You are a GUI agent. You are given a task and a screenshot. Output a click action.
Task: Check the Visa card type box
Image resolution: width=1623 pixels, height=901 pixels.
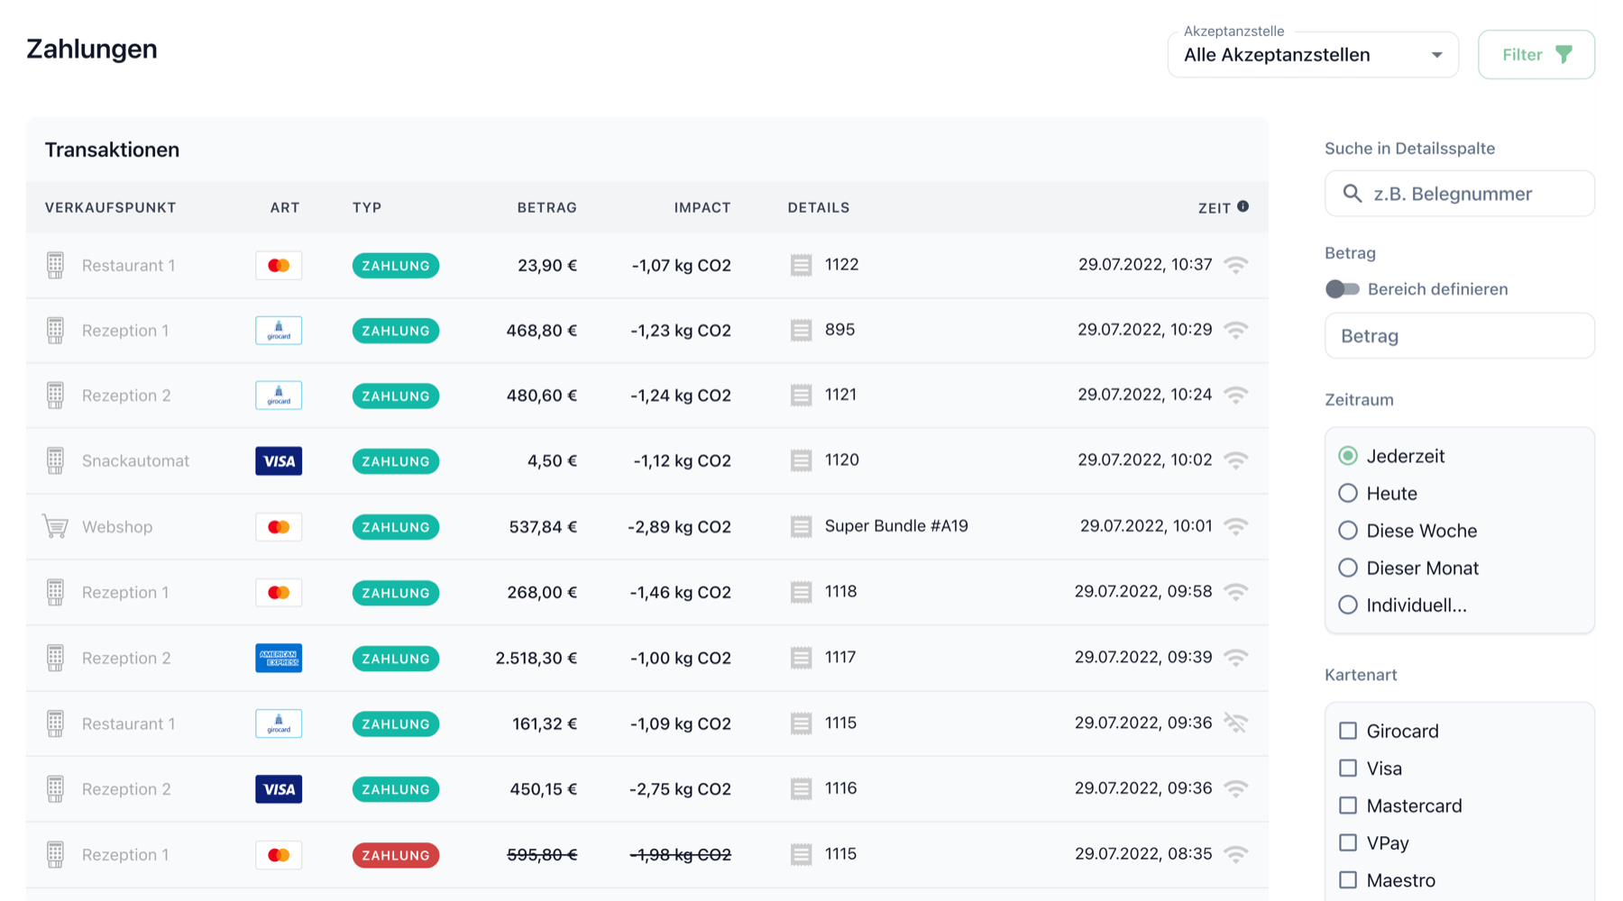(x=1348, y=769)
